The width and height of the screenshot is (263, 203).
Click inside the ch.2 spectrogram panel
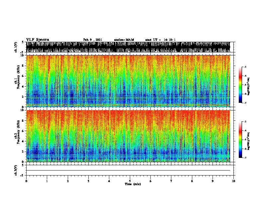pyautogui.click(x=128, y=136)
